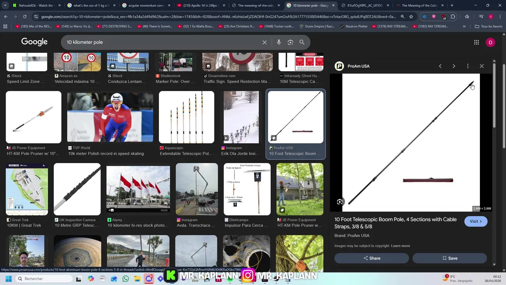The width and height of the screenshot is (506, 285).
Task: Start voice search with the microphone icon
Action: point(279,42)
